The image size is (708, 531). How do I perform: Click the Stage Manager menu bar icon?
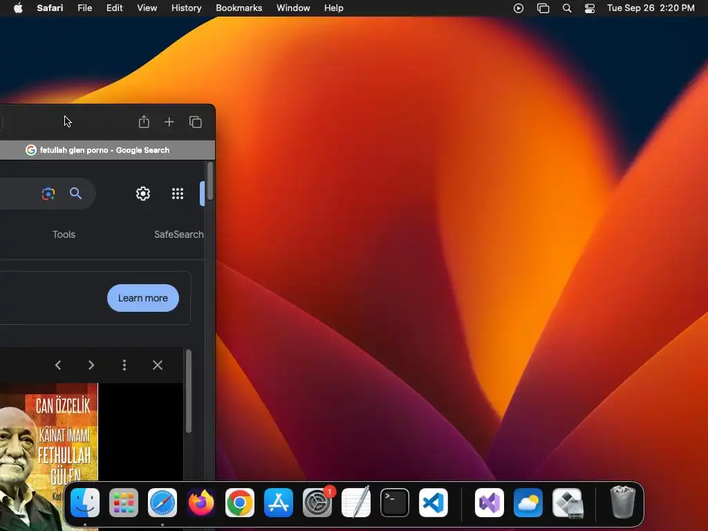[x=543, y=8]
